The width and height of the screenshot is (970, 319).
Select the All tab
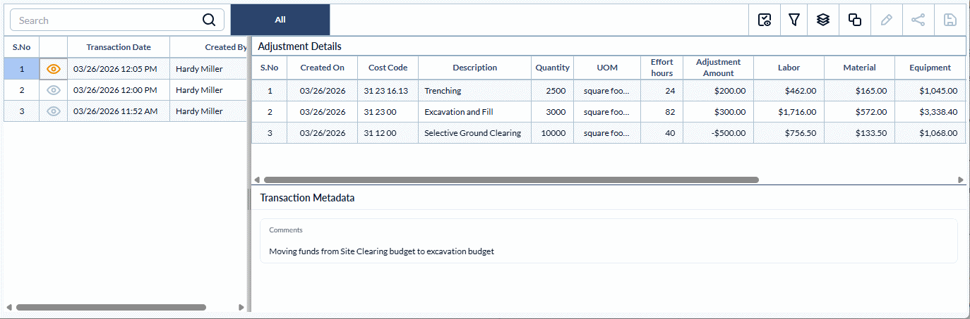click(280, 20)
